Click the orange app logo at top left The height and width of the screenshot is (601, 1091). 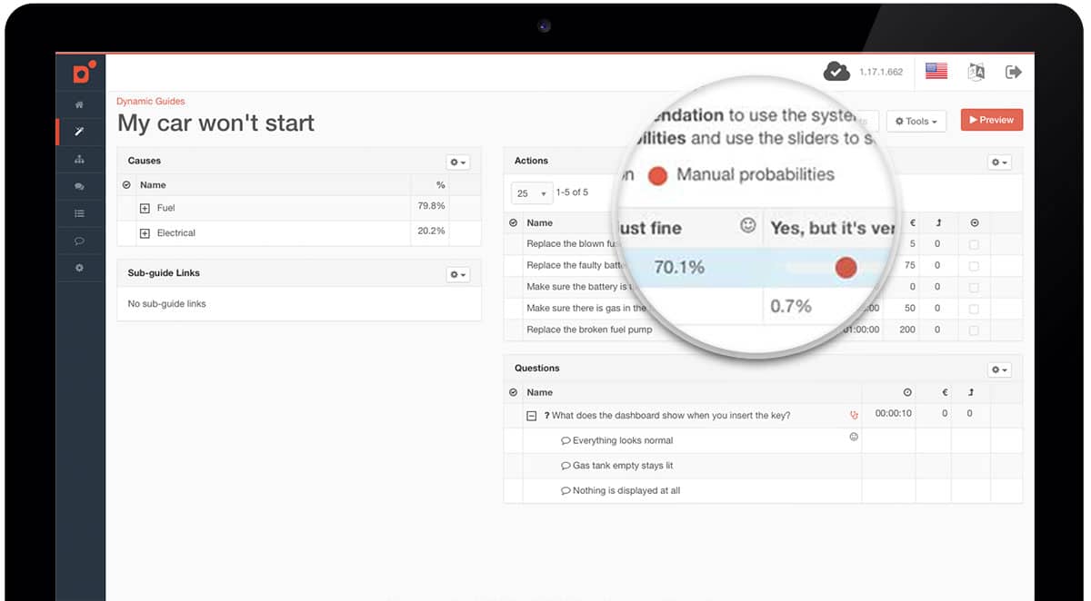pos(83,72)
